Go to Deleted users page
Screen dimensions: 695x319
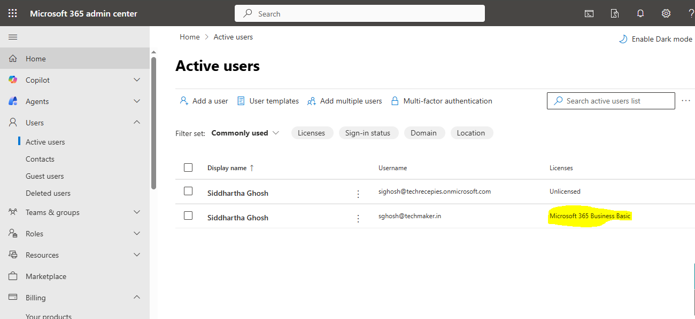[x=48, y=193]
